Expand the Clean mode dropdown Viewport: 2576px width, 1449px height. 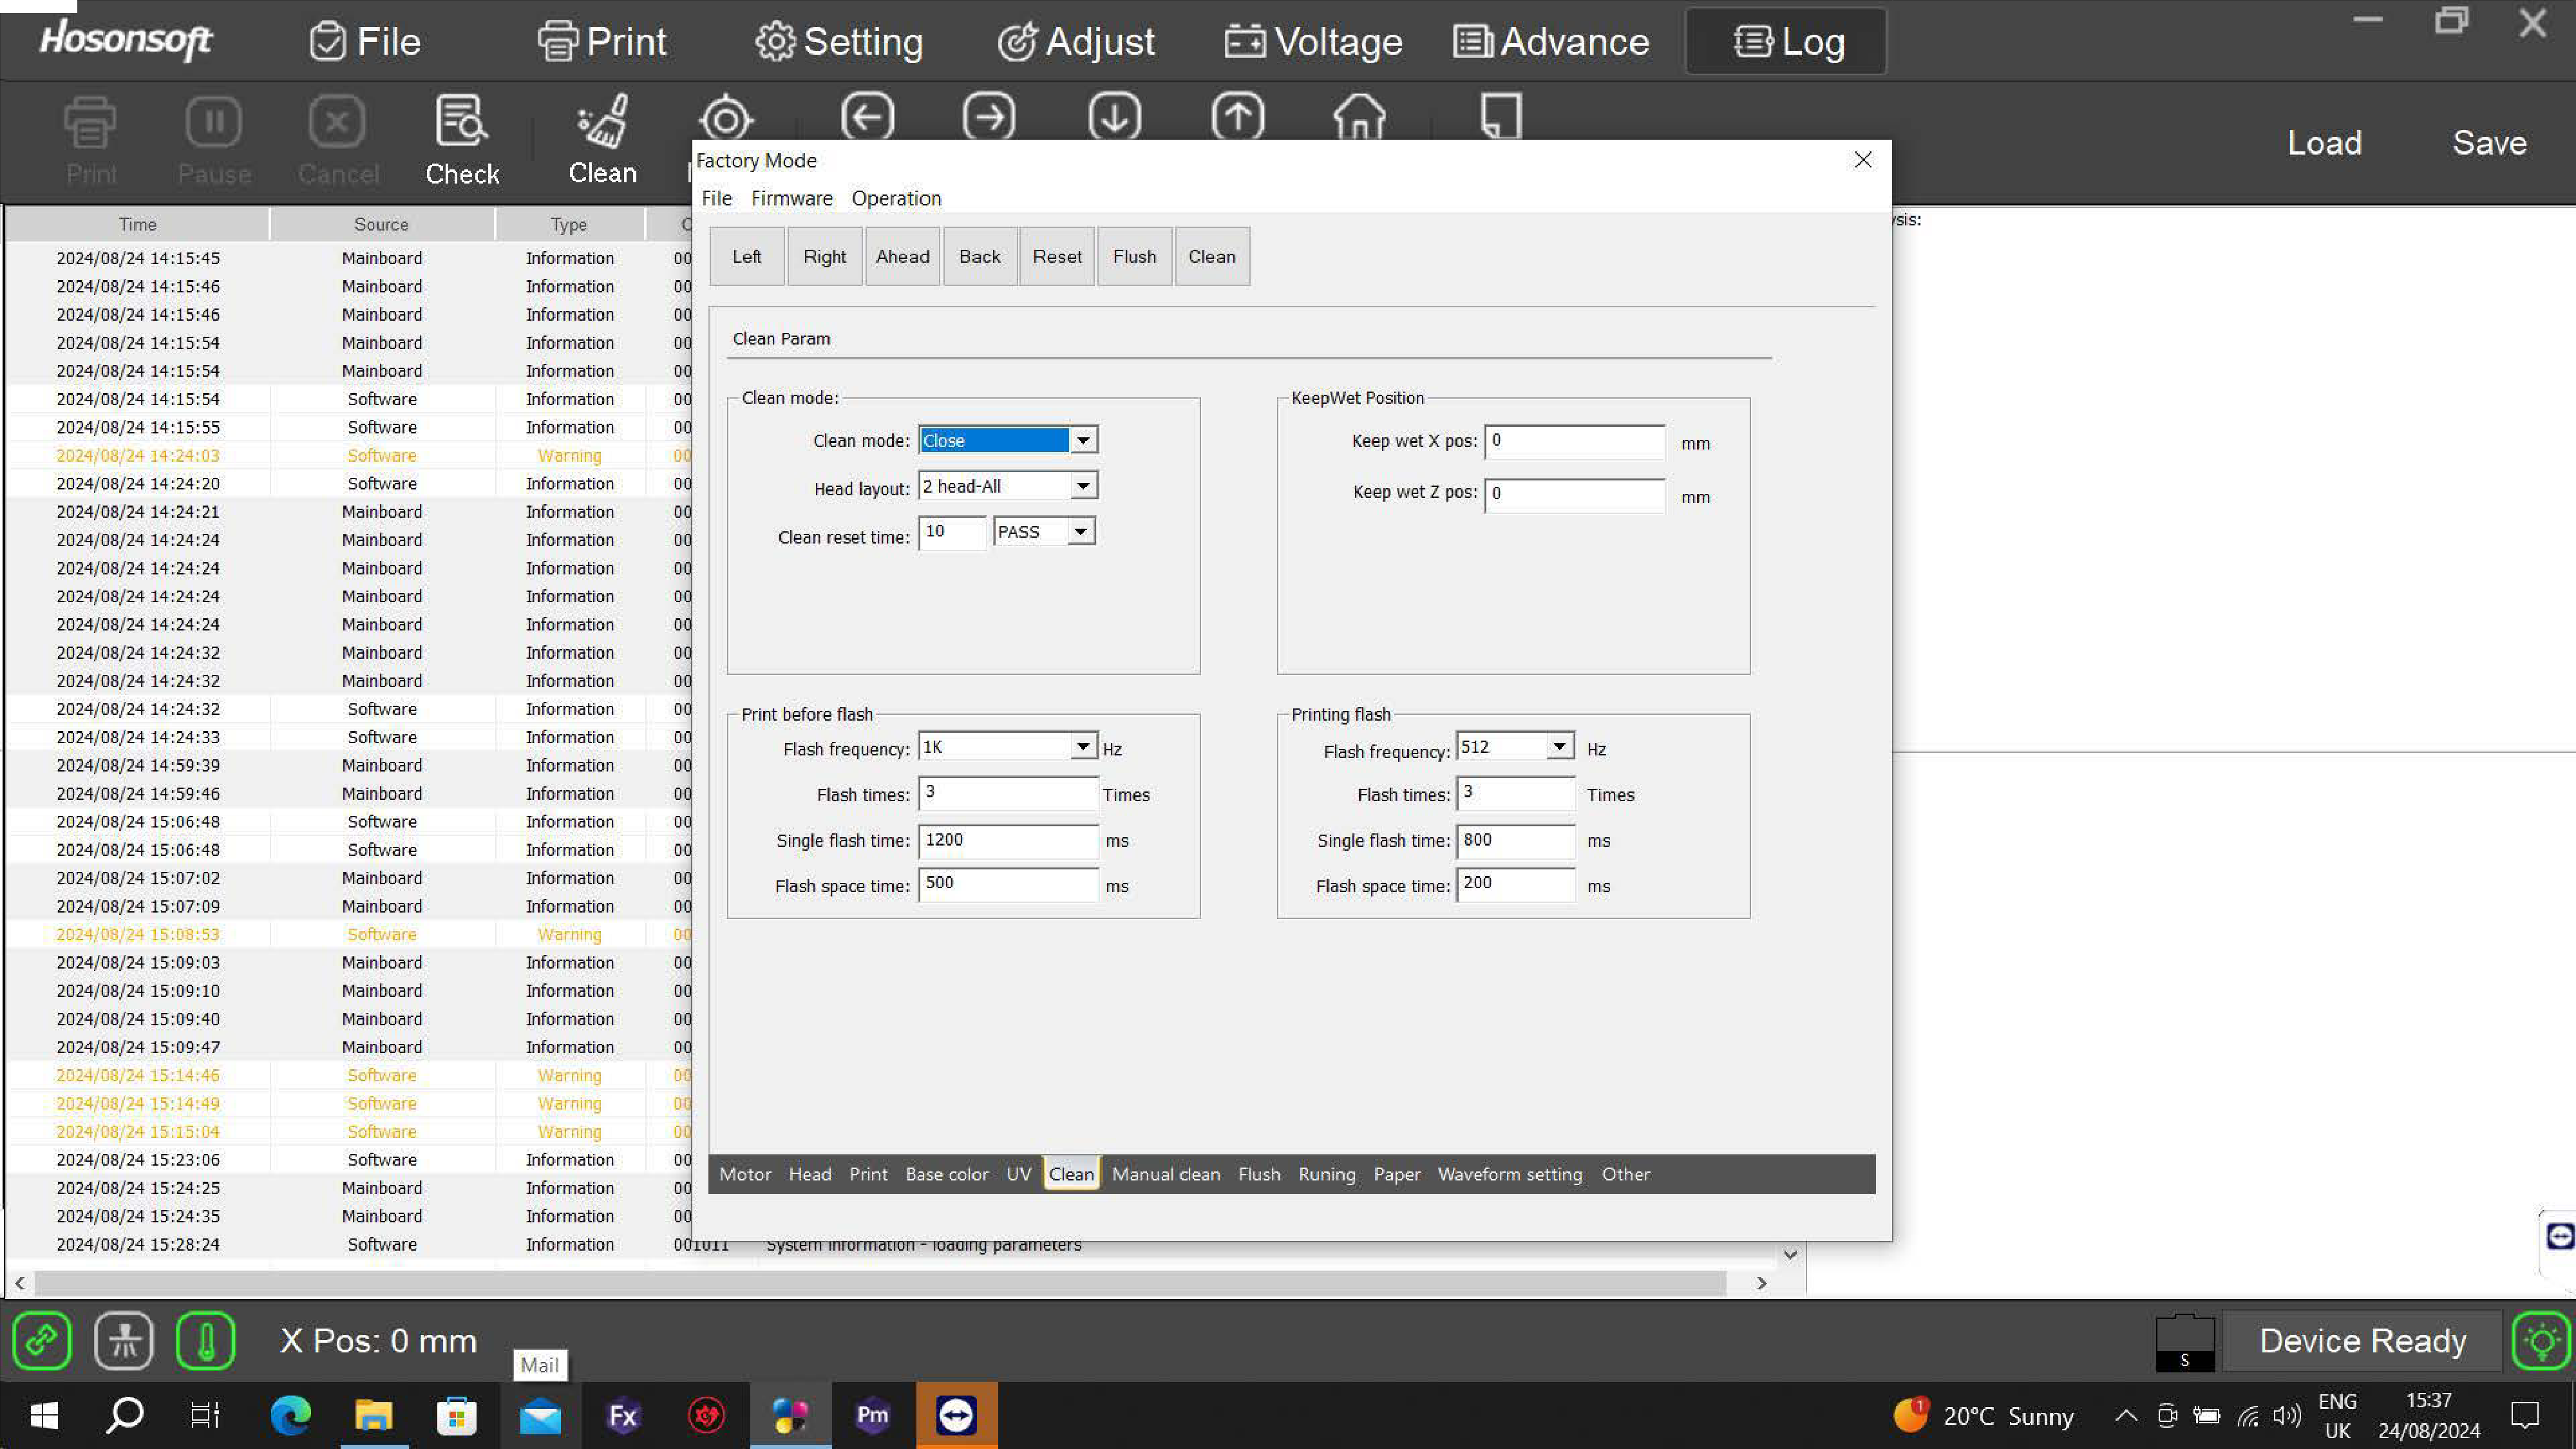(x=1083, y=440)
